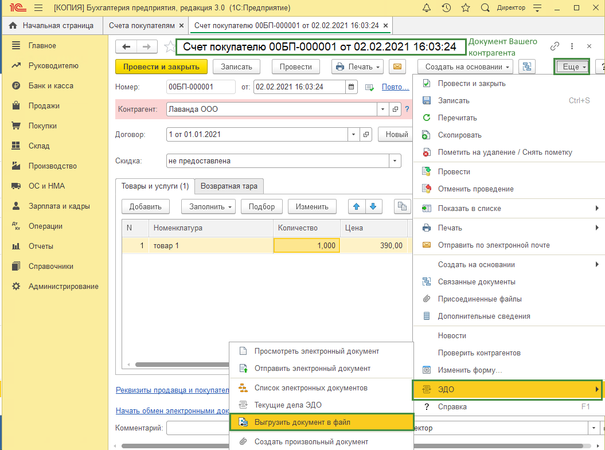Choose Отменить проведение menu item
The image size is (605, 450).
tap(509, 189)
